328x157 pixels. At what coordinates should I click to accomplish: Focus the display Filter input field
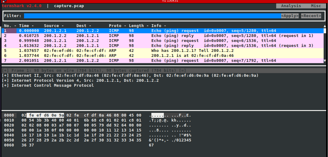point(152,16)
